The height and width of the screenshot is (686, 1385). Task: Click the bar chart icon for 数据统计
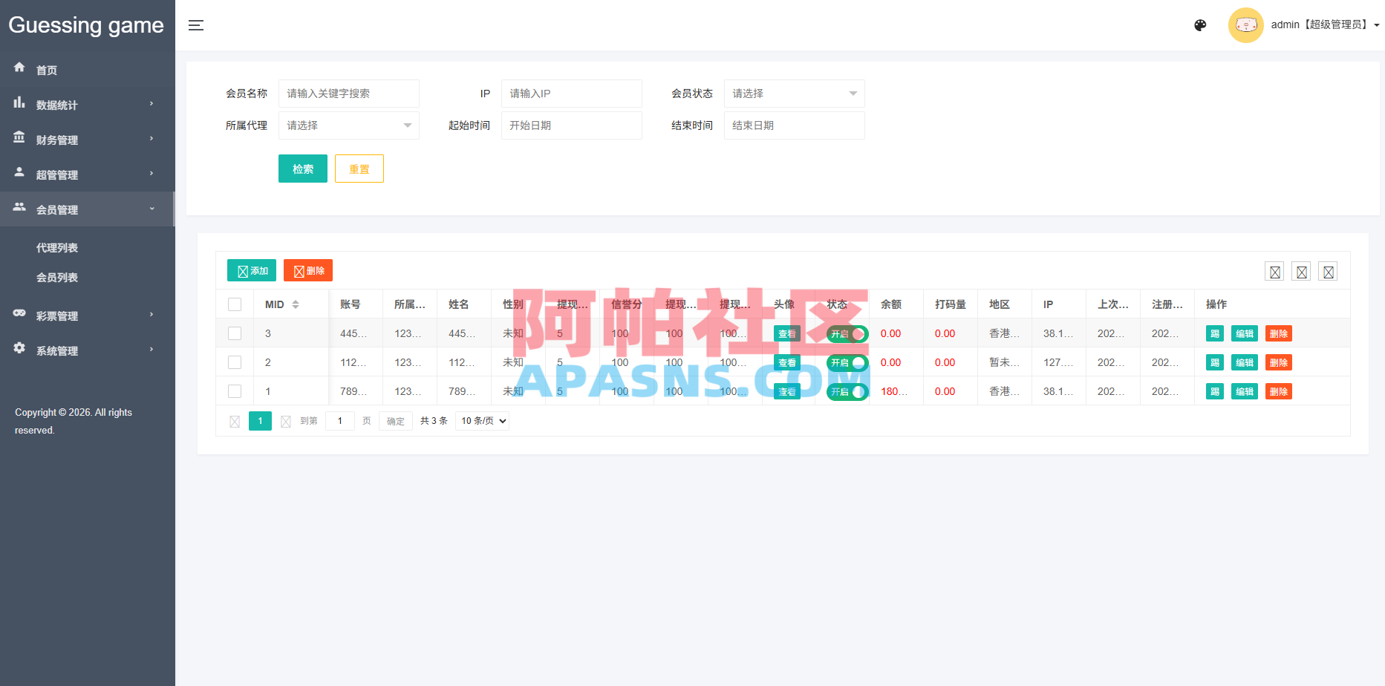click(x=19, y=102)
